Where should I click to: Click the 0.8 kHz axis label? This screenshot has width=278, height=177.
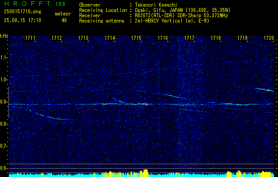coord(4,124)
